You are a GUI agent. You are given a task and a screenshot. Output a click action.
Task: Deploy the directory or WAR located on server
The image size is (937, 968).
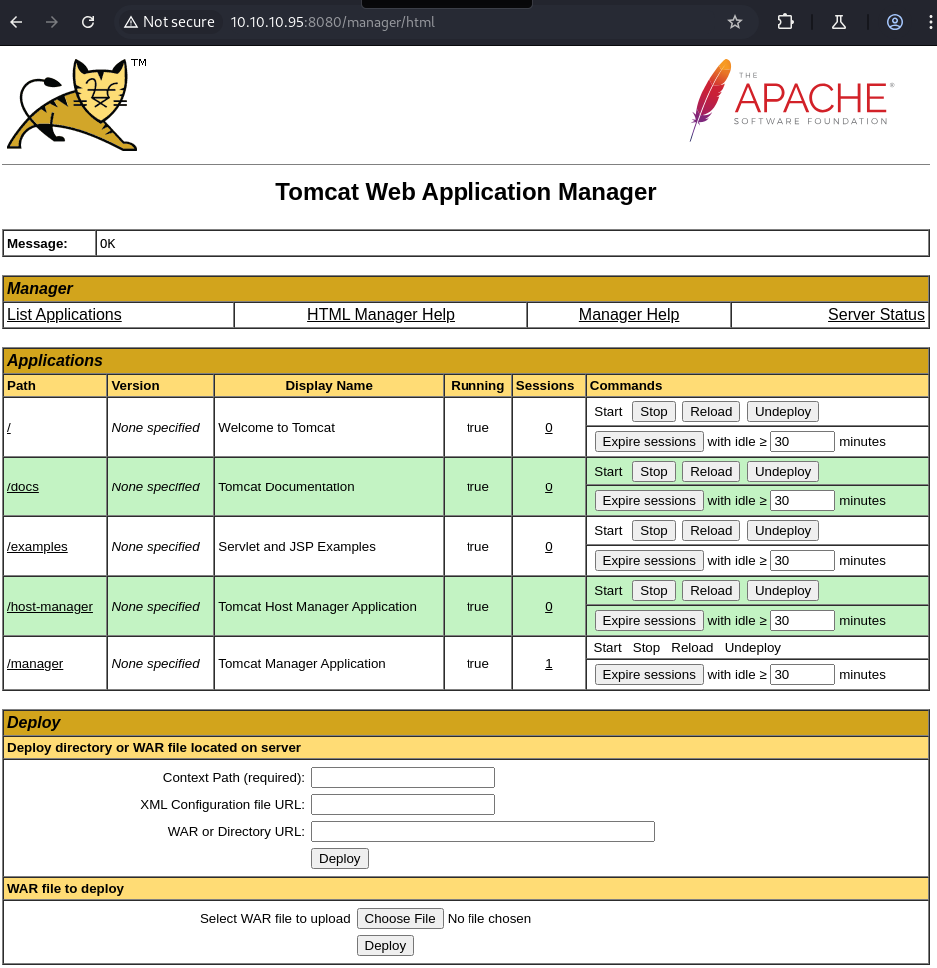tap(340, 859)
